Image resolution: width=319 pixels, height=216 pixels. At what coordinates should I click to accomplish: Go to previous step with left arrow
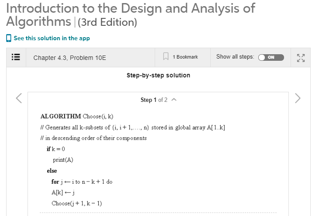19,98
